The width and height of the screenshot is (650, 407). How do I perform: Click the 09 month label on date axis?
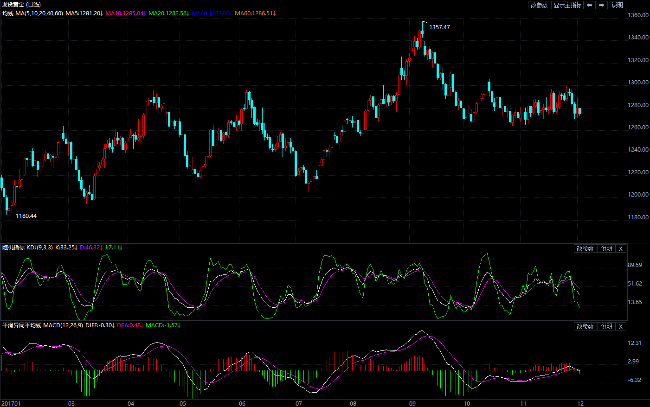pos(412,403)
